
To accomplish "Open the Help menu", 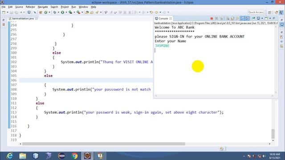I will [x=94, y=7].
